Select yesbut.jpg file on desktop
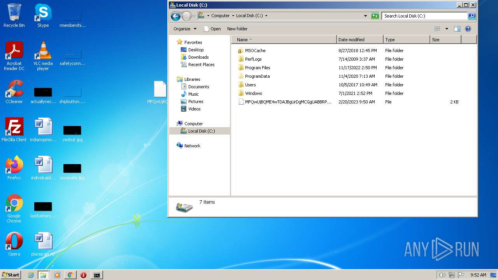Viewport: 498px width, 280px height. [x=72, y=132]
